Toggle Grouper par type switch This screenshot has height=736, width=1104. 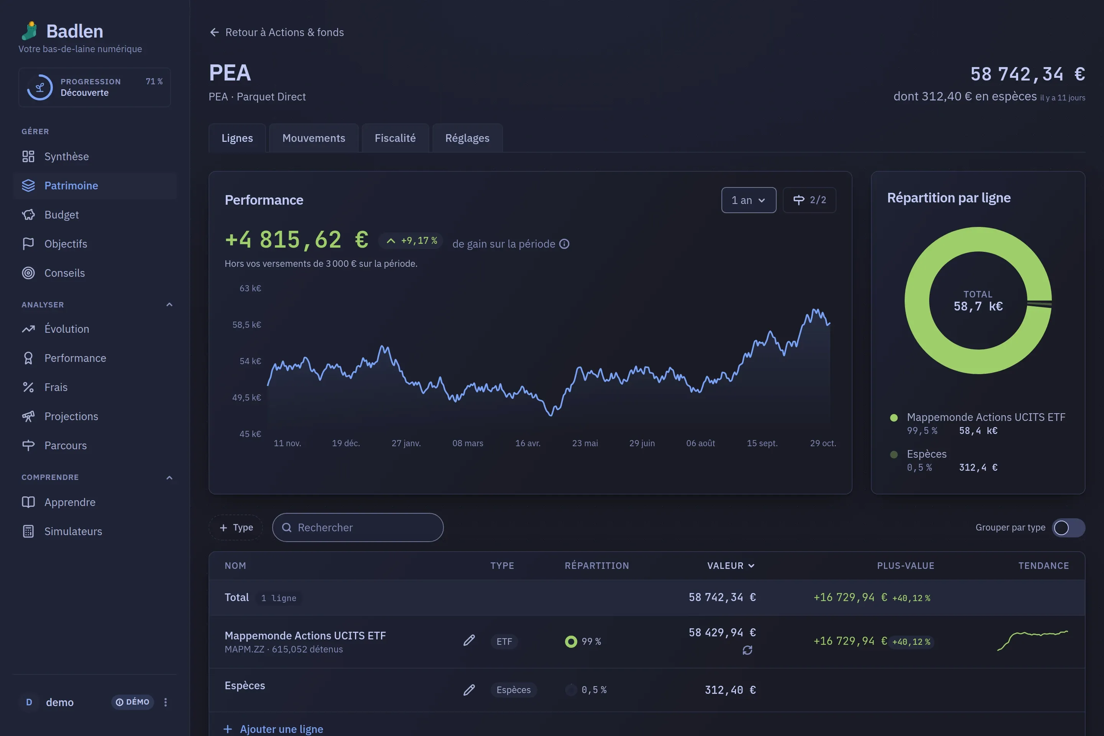[1068, 527]
